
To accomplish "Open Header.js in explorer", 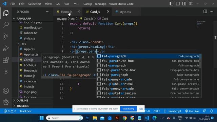I will (30, 70).
